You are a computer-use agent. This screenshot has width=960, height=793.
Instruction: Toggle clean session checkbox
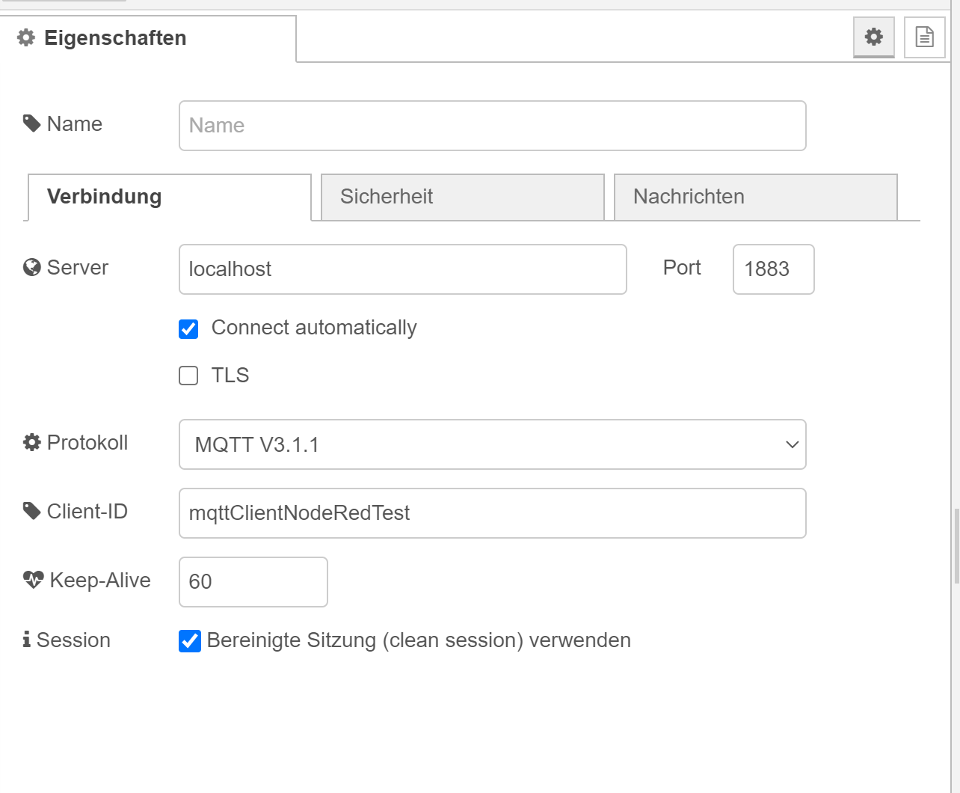190,641
